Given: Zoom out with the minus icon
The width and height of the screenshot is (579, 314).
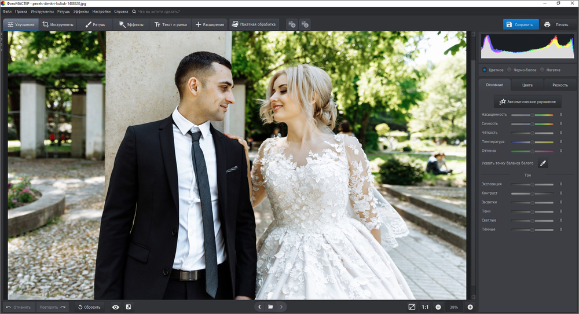Looking at the screenshot, I should click(x=438, y=307).
